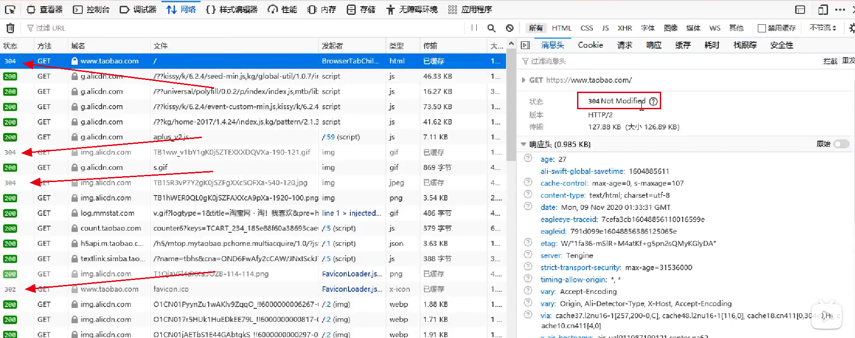Screen dimensions: 855x338
Task: Check the 禁用缓存 disable cache checkbox
Action: tap(762, 28)
